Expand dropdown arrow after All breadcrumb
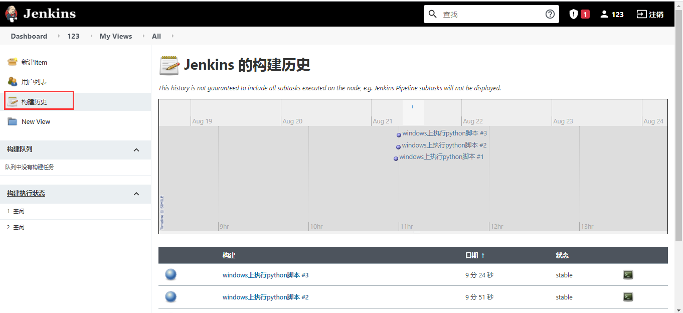Screen dimensions: 683x313 (172, 36)
